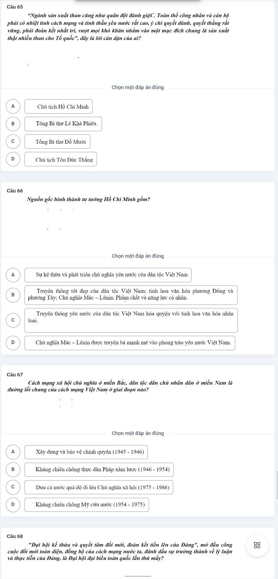Select option C for Câu 66
The width and height of the screenshot is (278, 579).
[x=13, y=320]
